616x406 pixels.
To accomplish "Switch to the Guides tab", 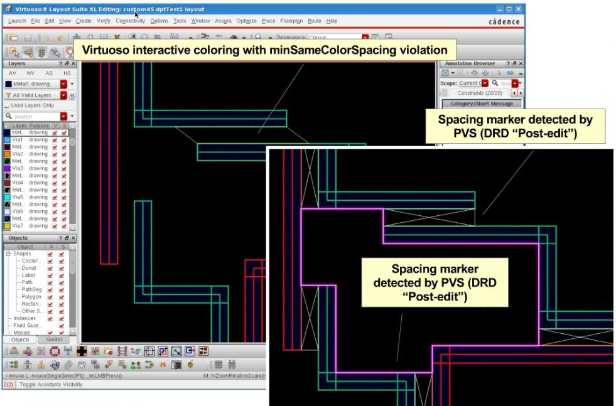I will pos(54,339).
